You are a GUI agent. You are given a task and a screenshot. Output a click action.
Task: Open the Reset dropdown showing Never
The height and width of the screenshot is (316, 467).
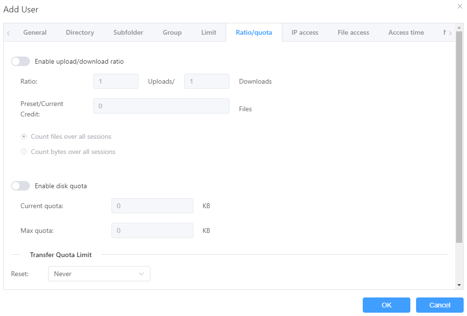99,274
